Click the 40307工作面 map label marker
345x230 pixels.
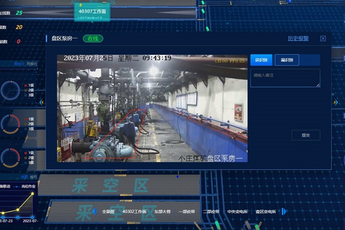[92, 10]
